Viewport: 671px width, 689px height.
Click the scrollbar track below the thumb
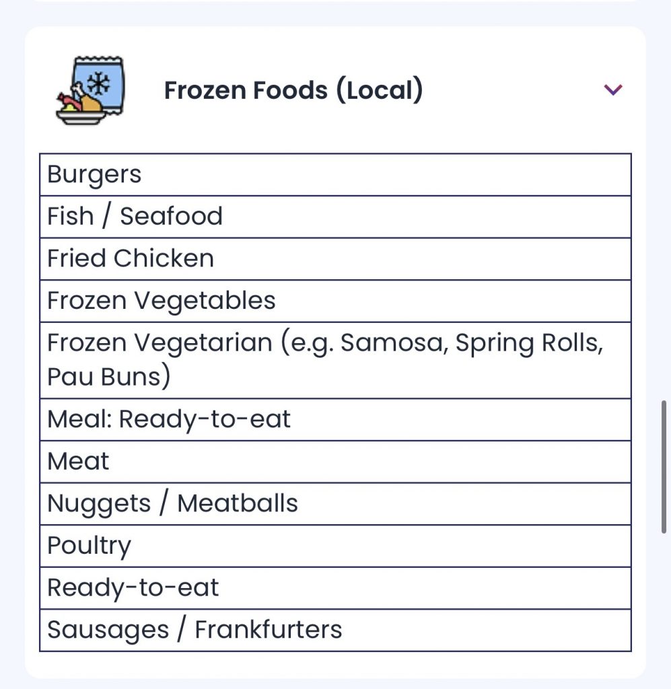click(x=664, y=606)
